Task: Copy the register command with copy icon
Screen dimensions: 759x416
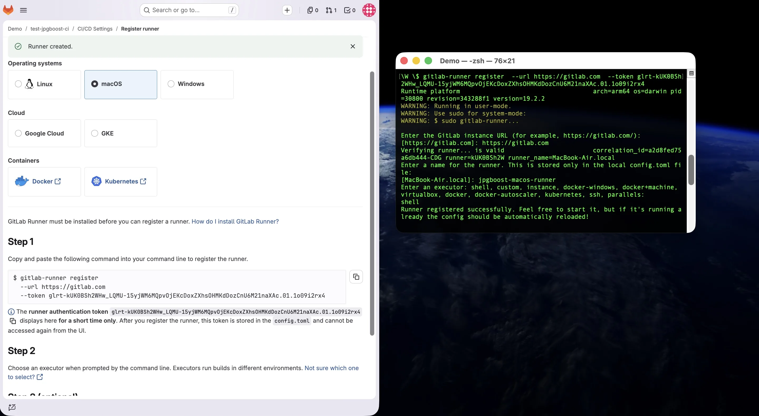Action: tap(356, 277)
